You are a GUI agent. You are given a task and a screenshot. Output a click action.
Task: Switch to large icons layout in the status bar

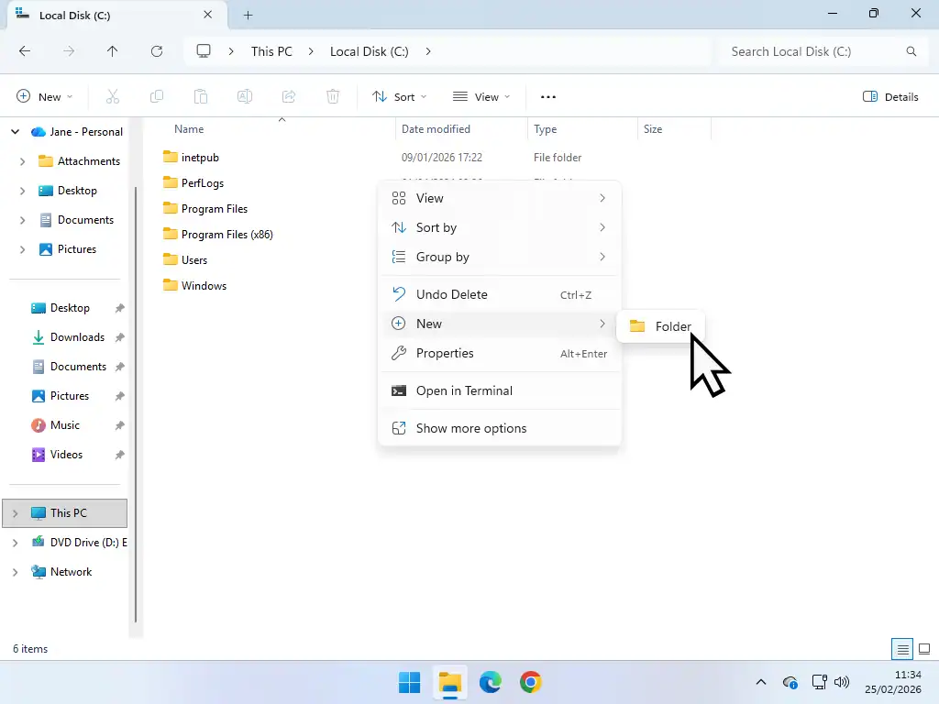(923, 648)
